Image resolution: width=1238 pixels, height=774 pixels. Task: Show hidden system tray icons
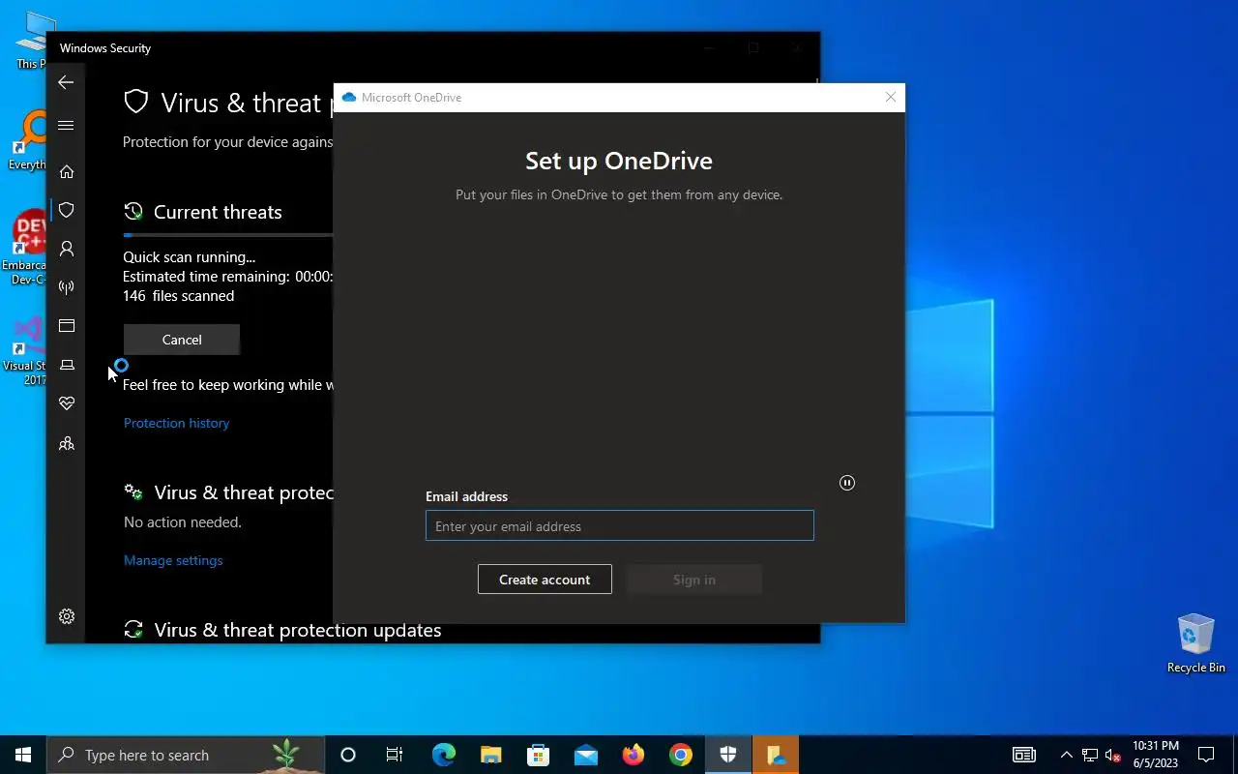tap(1067, 755)
